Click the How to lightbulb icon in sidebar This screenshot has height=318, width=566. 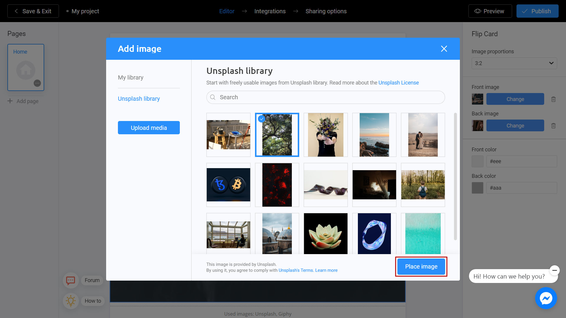70,301
